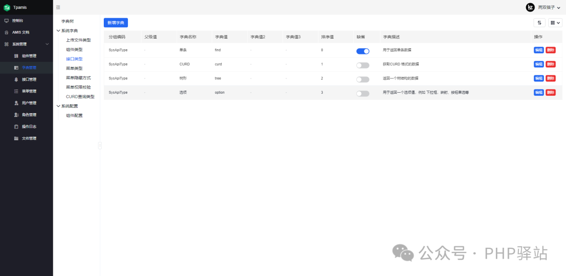
Task: Click the 新增字典 button
Action: pyautogui.click(x=116, y=23)
